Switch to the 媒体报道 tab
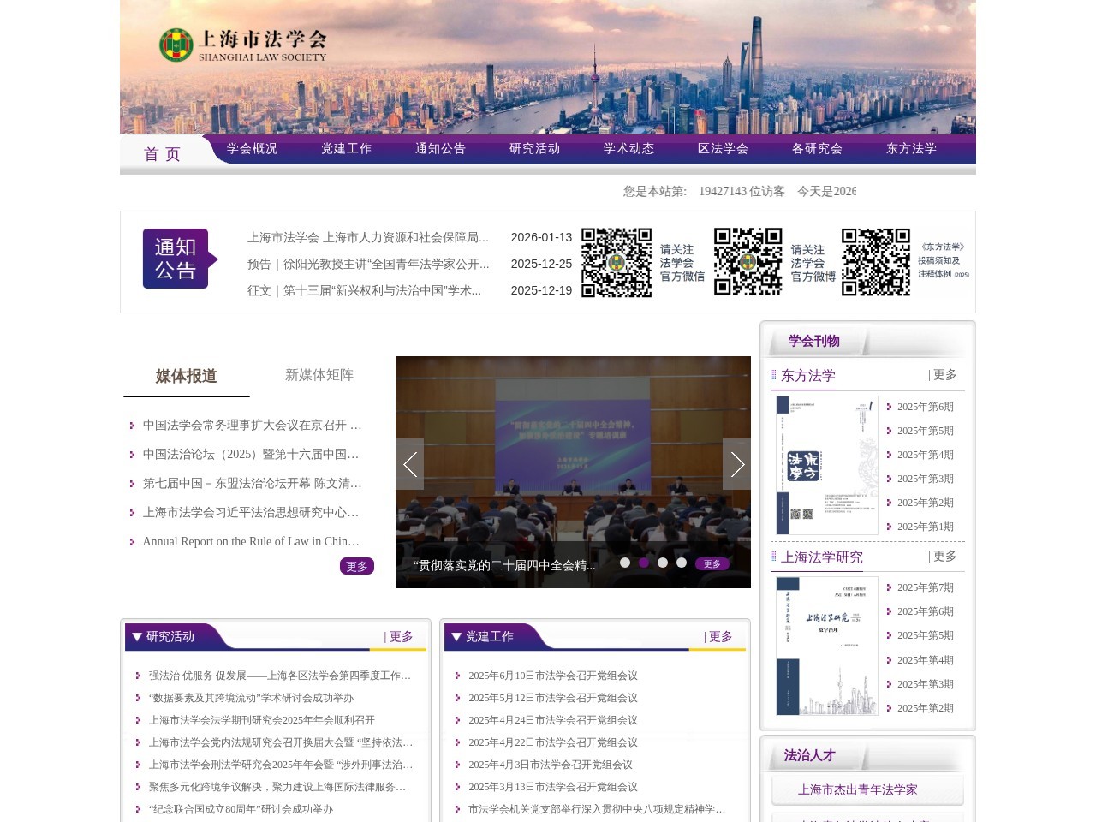The width and height of the screenshot is (1096, 822). pos(186,376)
